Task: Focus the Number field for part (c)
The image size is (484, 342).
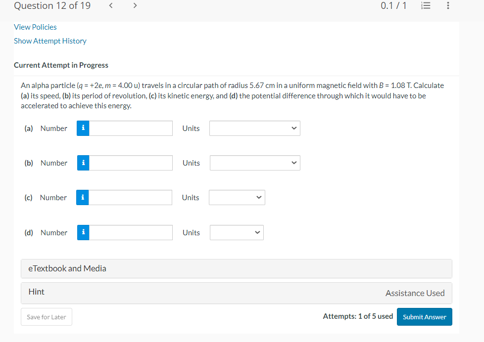Action: [x=130, y=197]
